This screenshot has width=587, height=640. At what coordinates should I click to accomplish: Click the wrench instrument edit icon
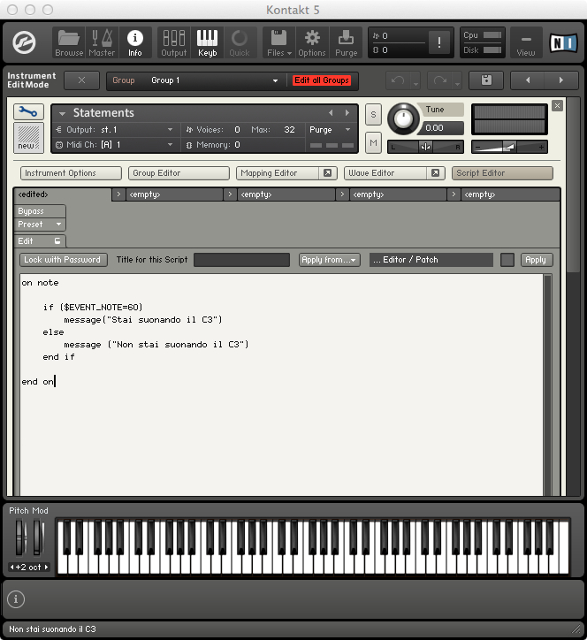[x=28, y=112]
